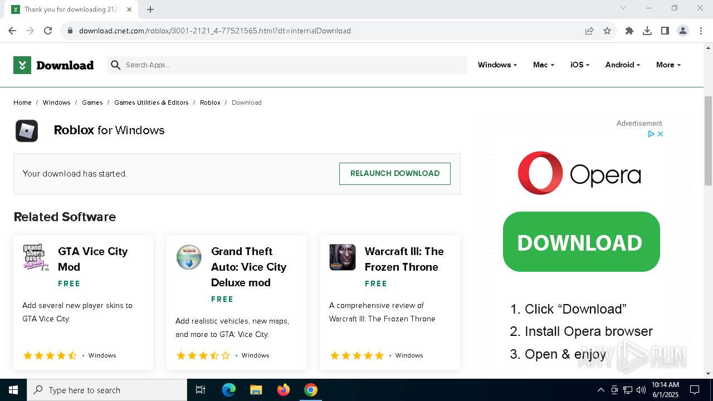Open the Chrome profile avatar
Screen dimensions: 713x401
click(683, 31)
